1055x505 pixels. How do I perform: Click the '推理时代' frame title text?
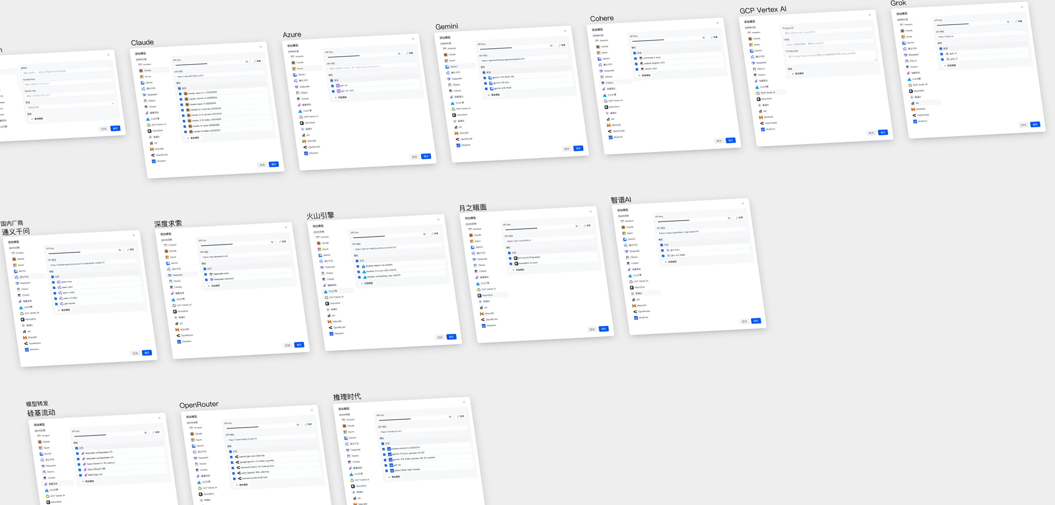click(347, 397)
